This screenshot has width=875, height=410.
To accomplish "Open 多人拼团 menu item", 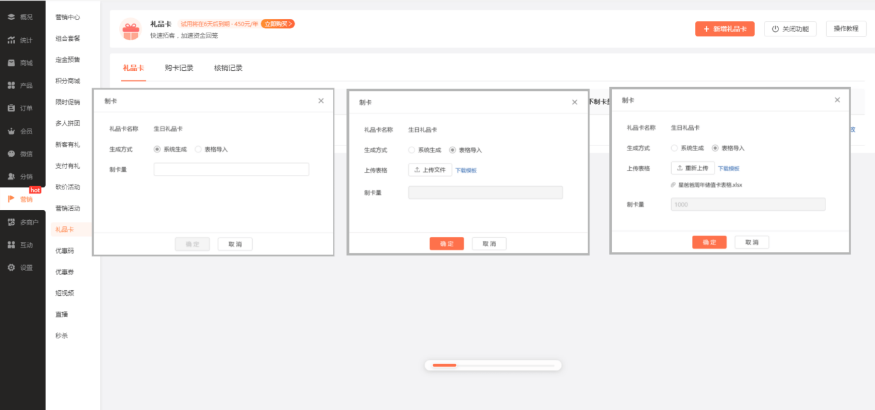I will 68,124.
